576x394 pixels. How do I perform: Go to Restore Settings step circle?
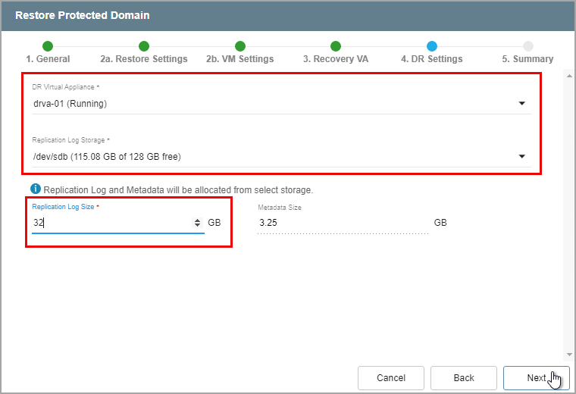pyautogui.click(x=144, y=46)
